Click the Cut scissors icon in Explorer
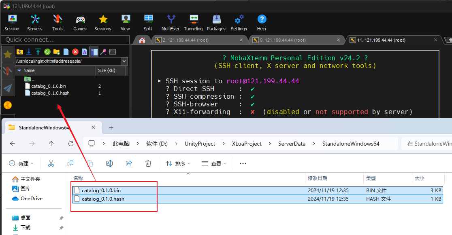Viewport: 452px width, 235px height. [x=51, y=163]
